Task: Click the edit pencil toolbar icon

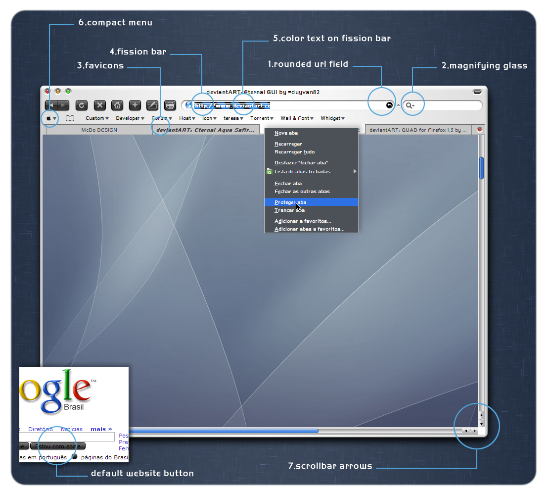Action: click(x=152, y=105)
